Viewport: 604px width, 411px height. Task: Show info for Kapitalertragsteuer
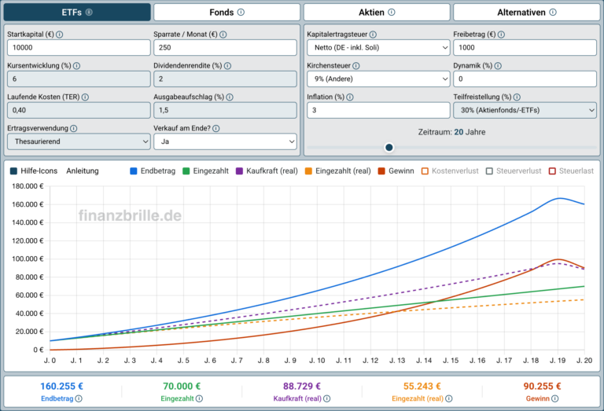click(373, 35)
